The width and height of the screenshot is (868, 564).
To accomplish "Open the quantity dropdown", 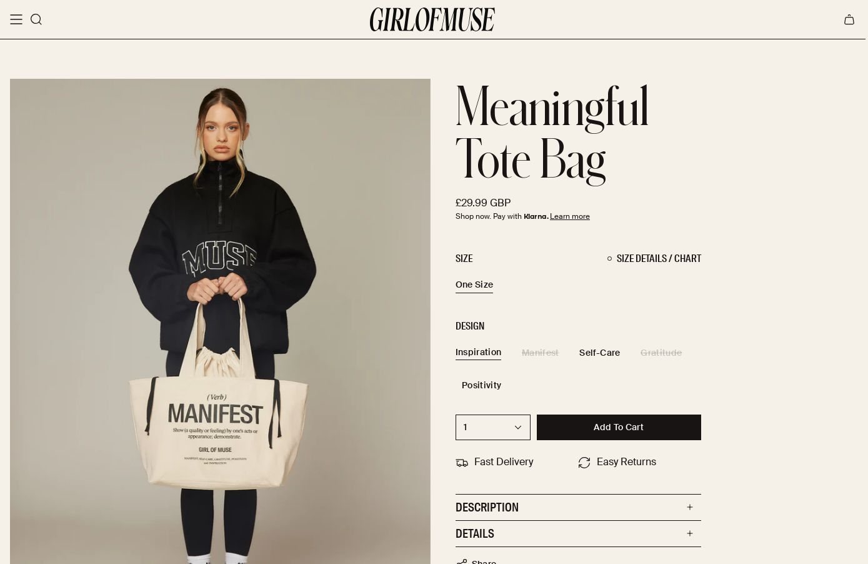I will click(493, 427).
